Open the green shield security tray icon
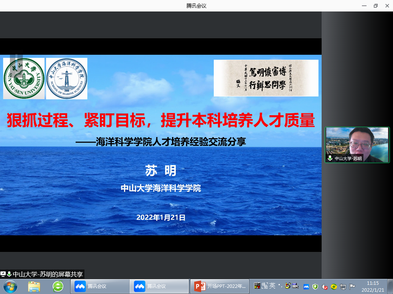Screen dimensions: 393x294 [x=315, y=286]
